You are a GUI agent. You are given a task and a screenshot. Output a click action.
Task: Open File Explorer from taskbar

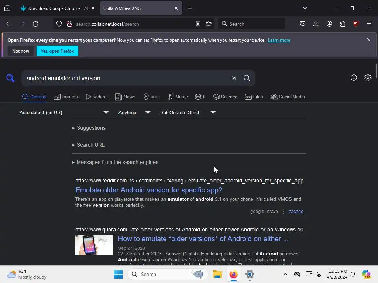click(x=217, y=274)
